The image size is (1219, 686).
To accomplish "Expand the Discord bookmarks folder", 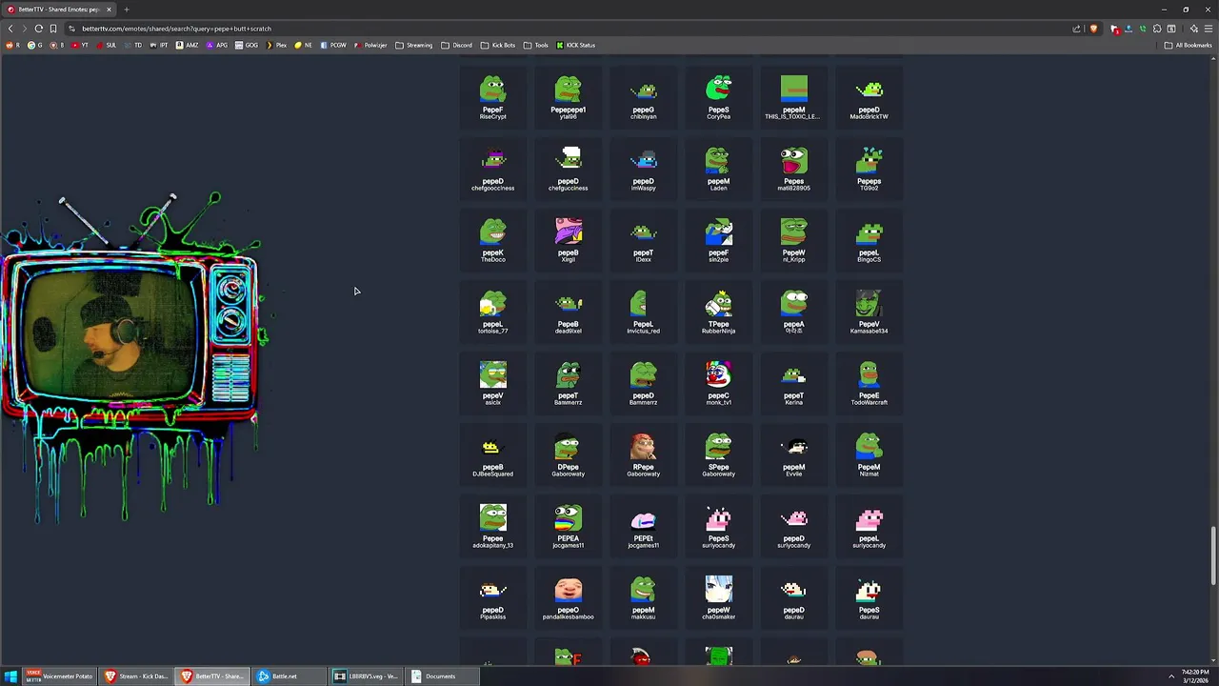I will (x=457, y=45).
